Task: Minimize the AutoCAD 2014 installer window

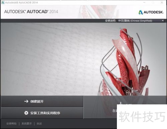Action: coord(144,2)
